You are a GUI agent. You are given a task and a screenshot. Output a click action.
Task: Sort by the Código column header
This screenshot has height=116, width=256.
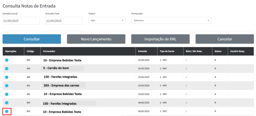[x=30, y=51]
